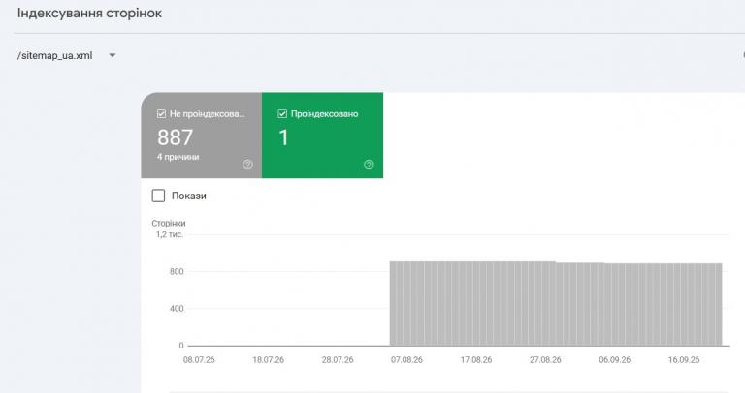Open help icon on Не проіндексовано card
Image resolution: width=745 pixels, height=393 pixels.
[247, 165]
